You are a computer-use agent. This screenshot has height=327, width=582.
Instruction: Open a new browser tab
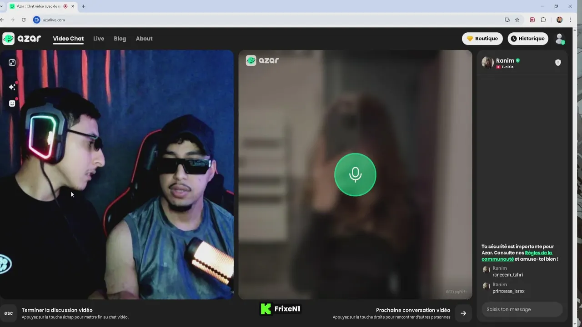click(x=84, y=6)
